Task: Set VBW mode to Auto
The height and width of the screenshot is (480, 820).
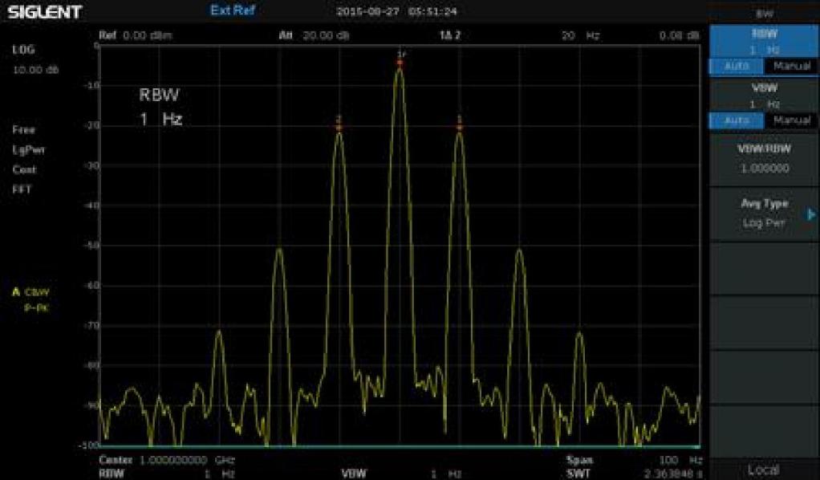Action: pos(736,121)
